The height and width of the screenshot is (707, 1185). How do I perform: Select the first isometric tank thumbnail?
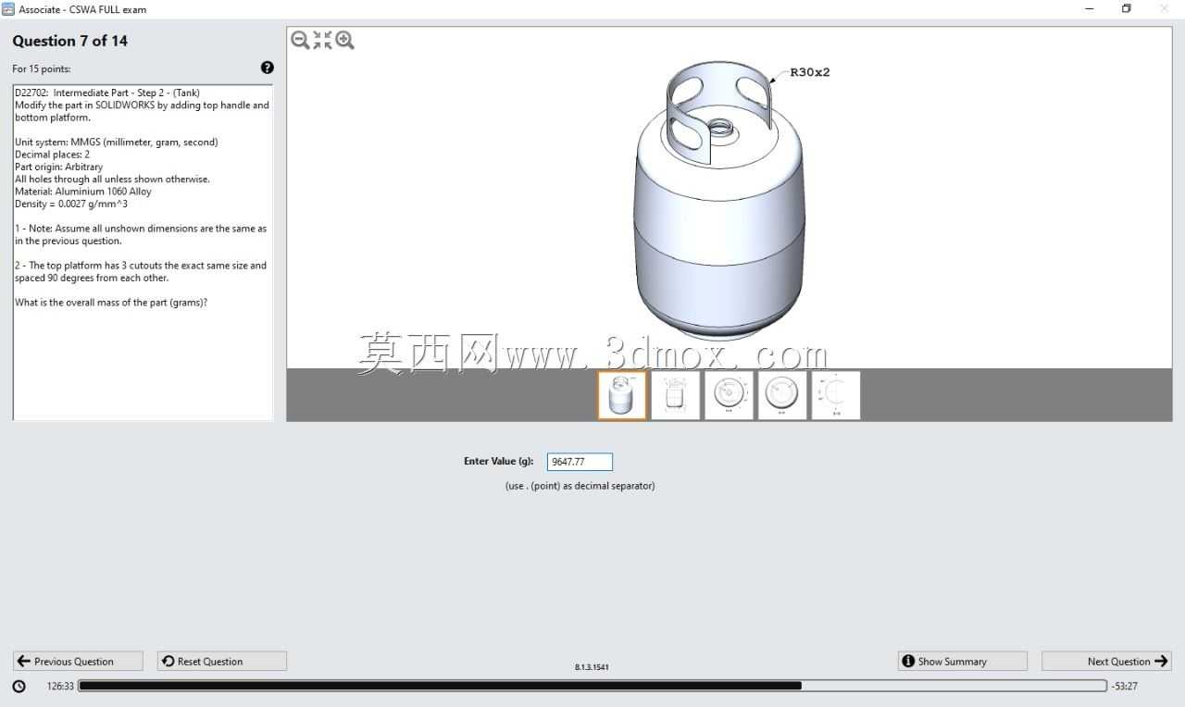622,395
